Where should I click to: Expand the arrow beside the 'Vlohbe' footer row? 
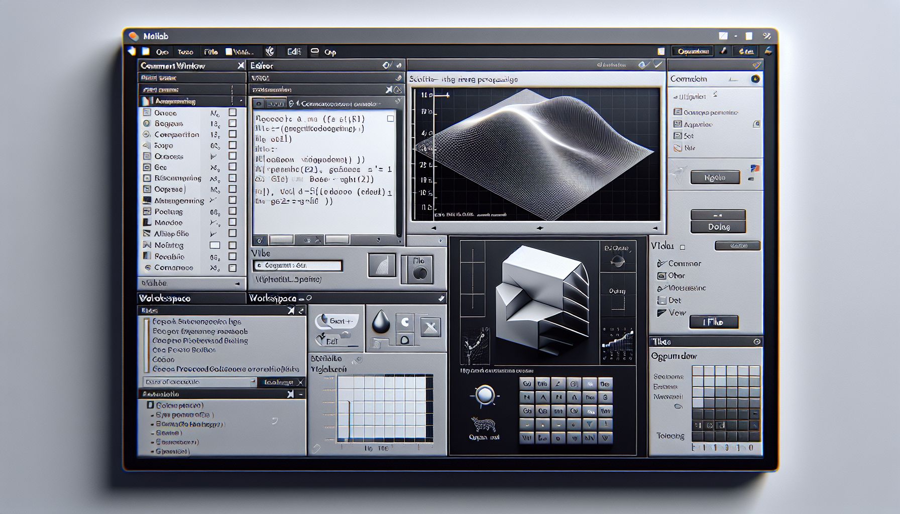point(237,284)
